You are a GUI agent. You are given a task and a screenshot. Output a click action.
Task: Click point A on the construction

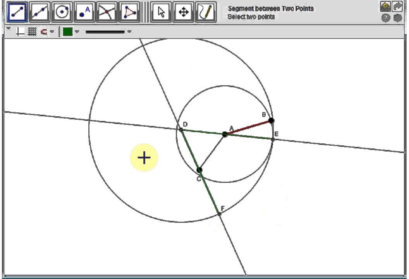coord(225,134)
